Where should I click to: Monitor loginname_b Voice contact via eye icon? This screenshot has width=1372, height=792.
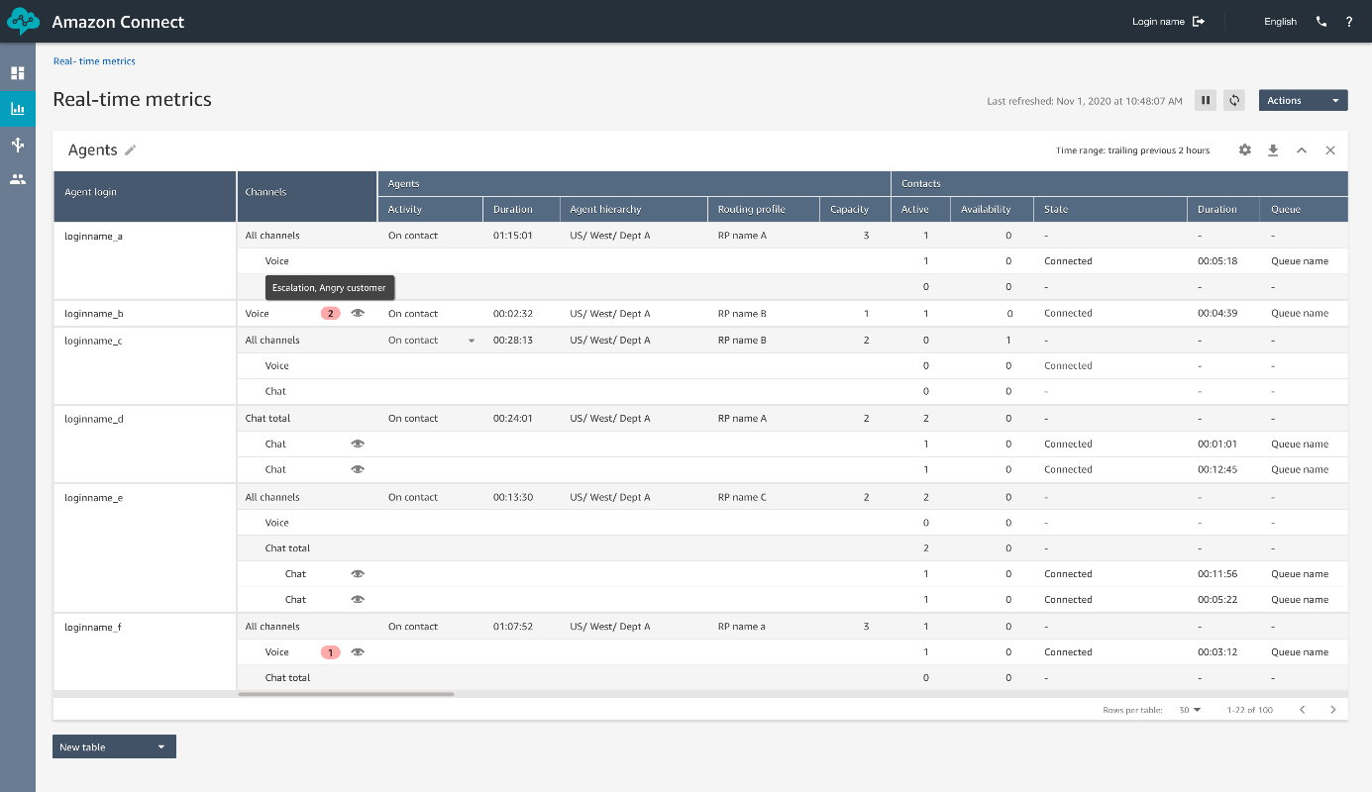(x=358, y=313)
